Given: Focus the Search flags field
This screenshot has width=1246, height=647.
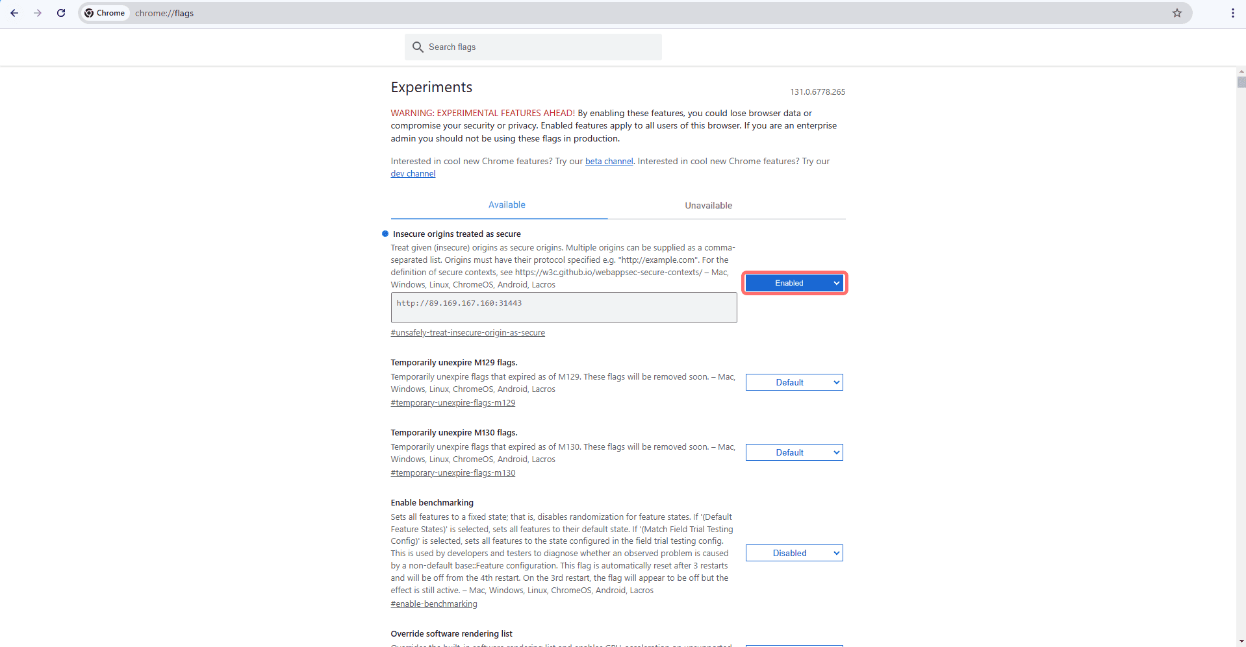Looking at the screenshot, I should pyautogui.click(x=533, y=47).
